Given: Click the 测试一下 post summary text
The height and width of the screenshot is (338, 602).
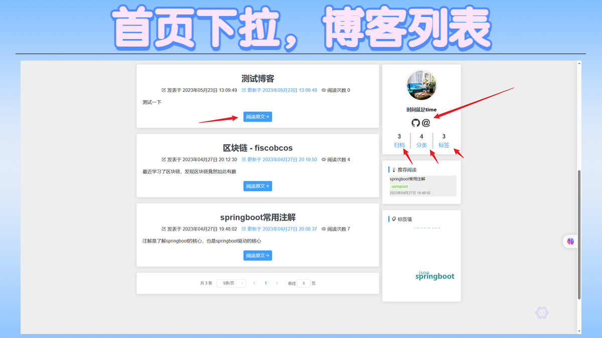Looking at the screenshot, I should (x=152, y=102).
